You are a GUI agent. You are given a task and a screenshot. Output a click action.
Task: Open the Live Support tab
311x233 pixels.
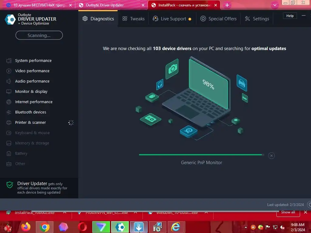[172, 19]
